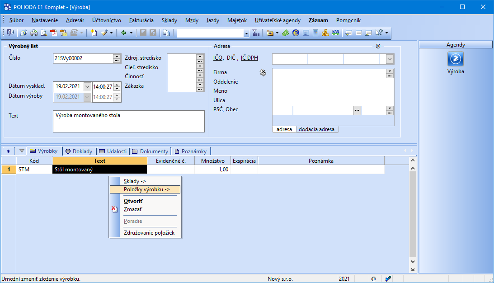Viewport: 494px width, 283px height.
Task: Open print preview from the toolbar
Action: click(44, 33)
